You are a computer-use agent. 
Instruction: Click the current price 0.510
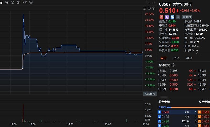click(167, 11)
